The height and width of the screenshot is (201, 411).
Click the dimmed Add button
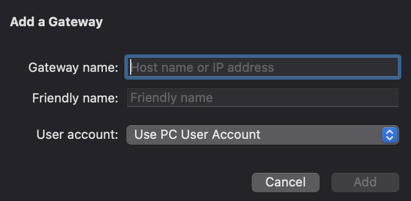365,183
